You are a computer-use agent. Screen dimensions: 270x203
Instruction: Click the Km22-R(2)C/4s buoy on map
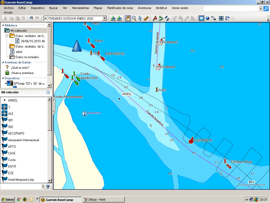tap(191, 141)
